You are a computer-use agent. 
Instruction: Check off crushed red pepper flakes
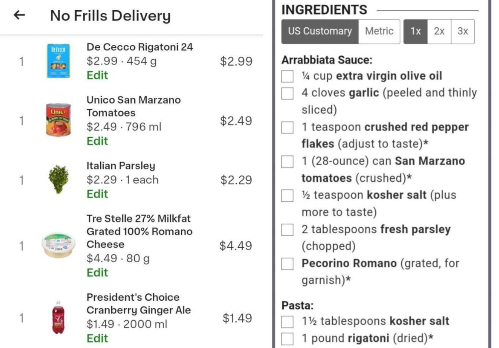287,128
